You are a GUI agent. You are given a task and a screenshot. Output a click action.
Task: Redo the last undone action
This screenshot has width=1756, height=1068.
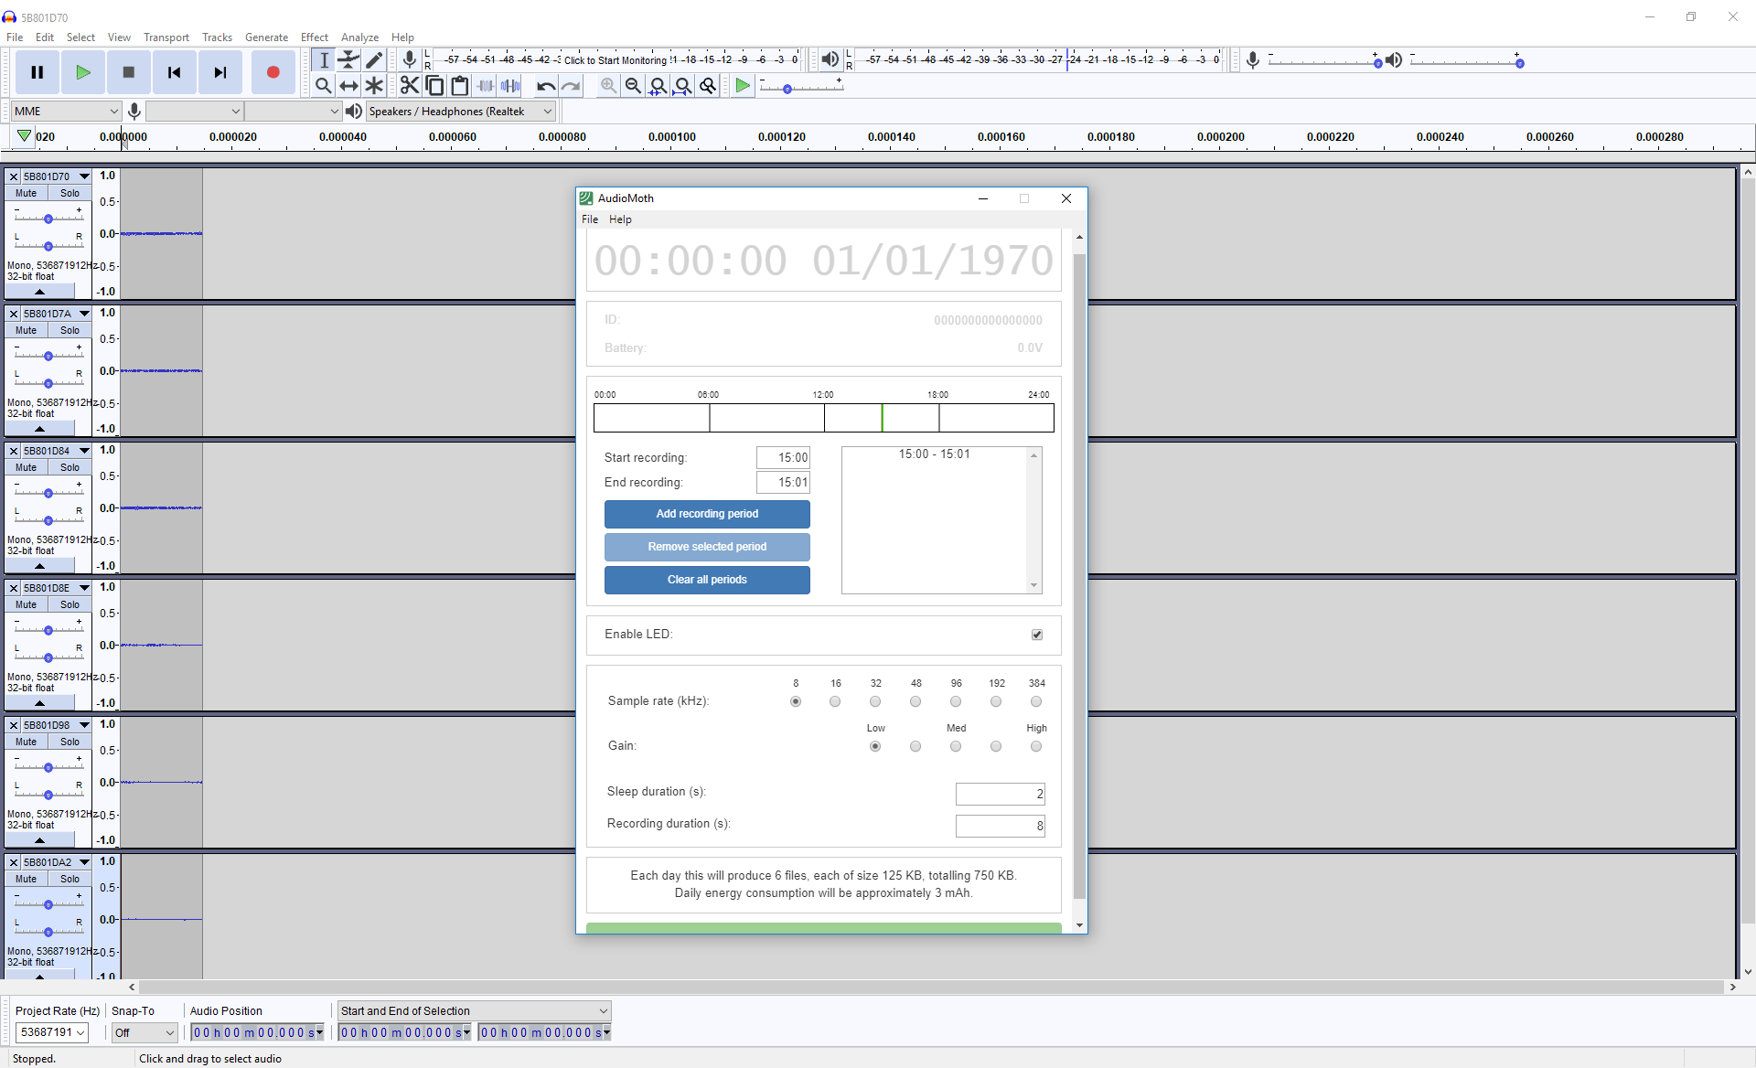click(571, 85)
